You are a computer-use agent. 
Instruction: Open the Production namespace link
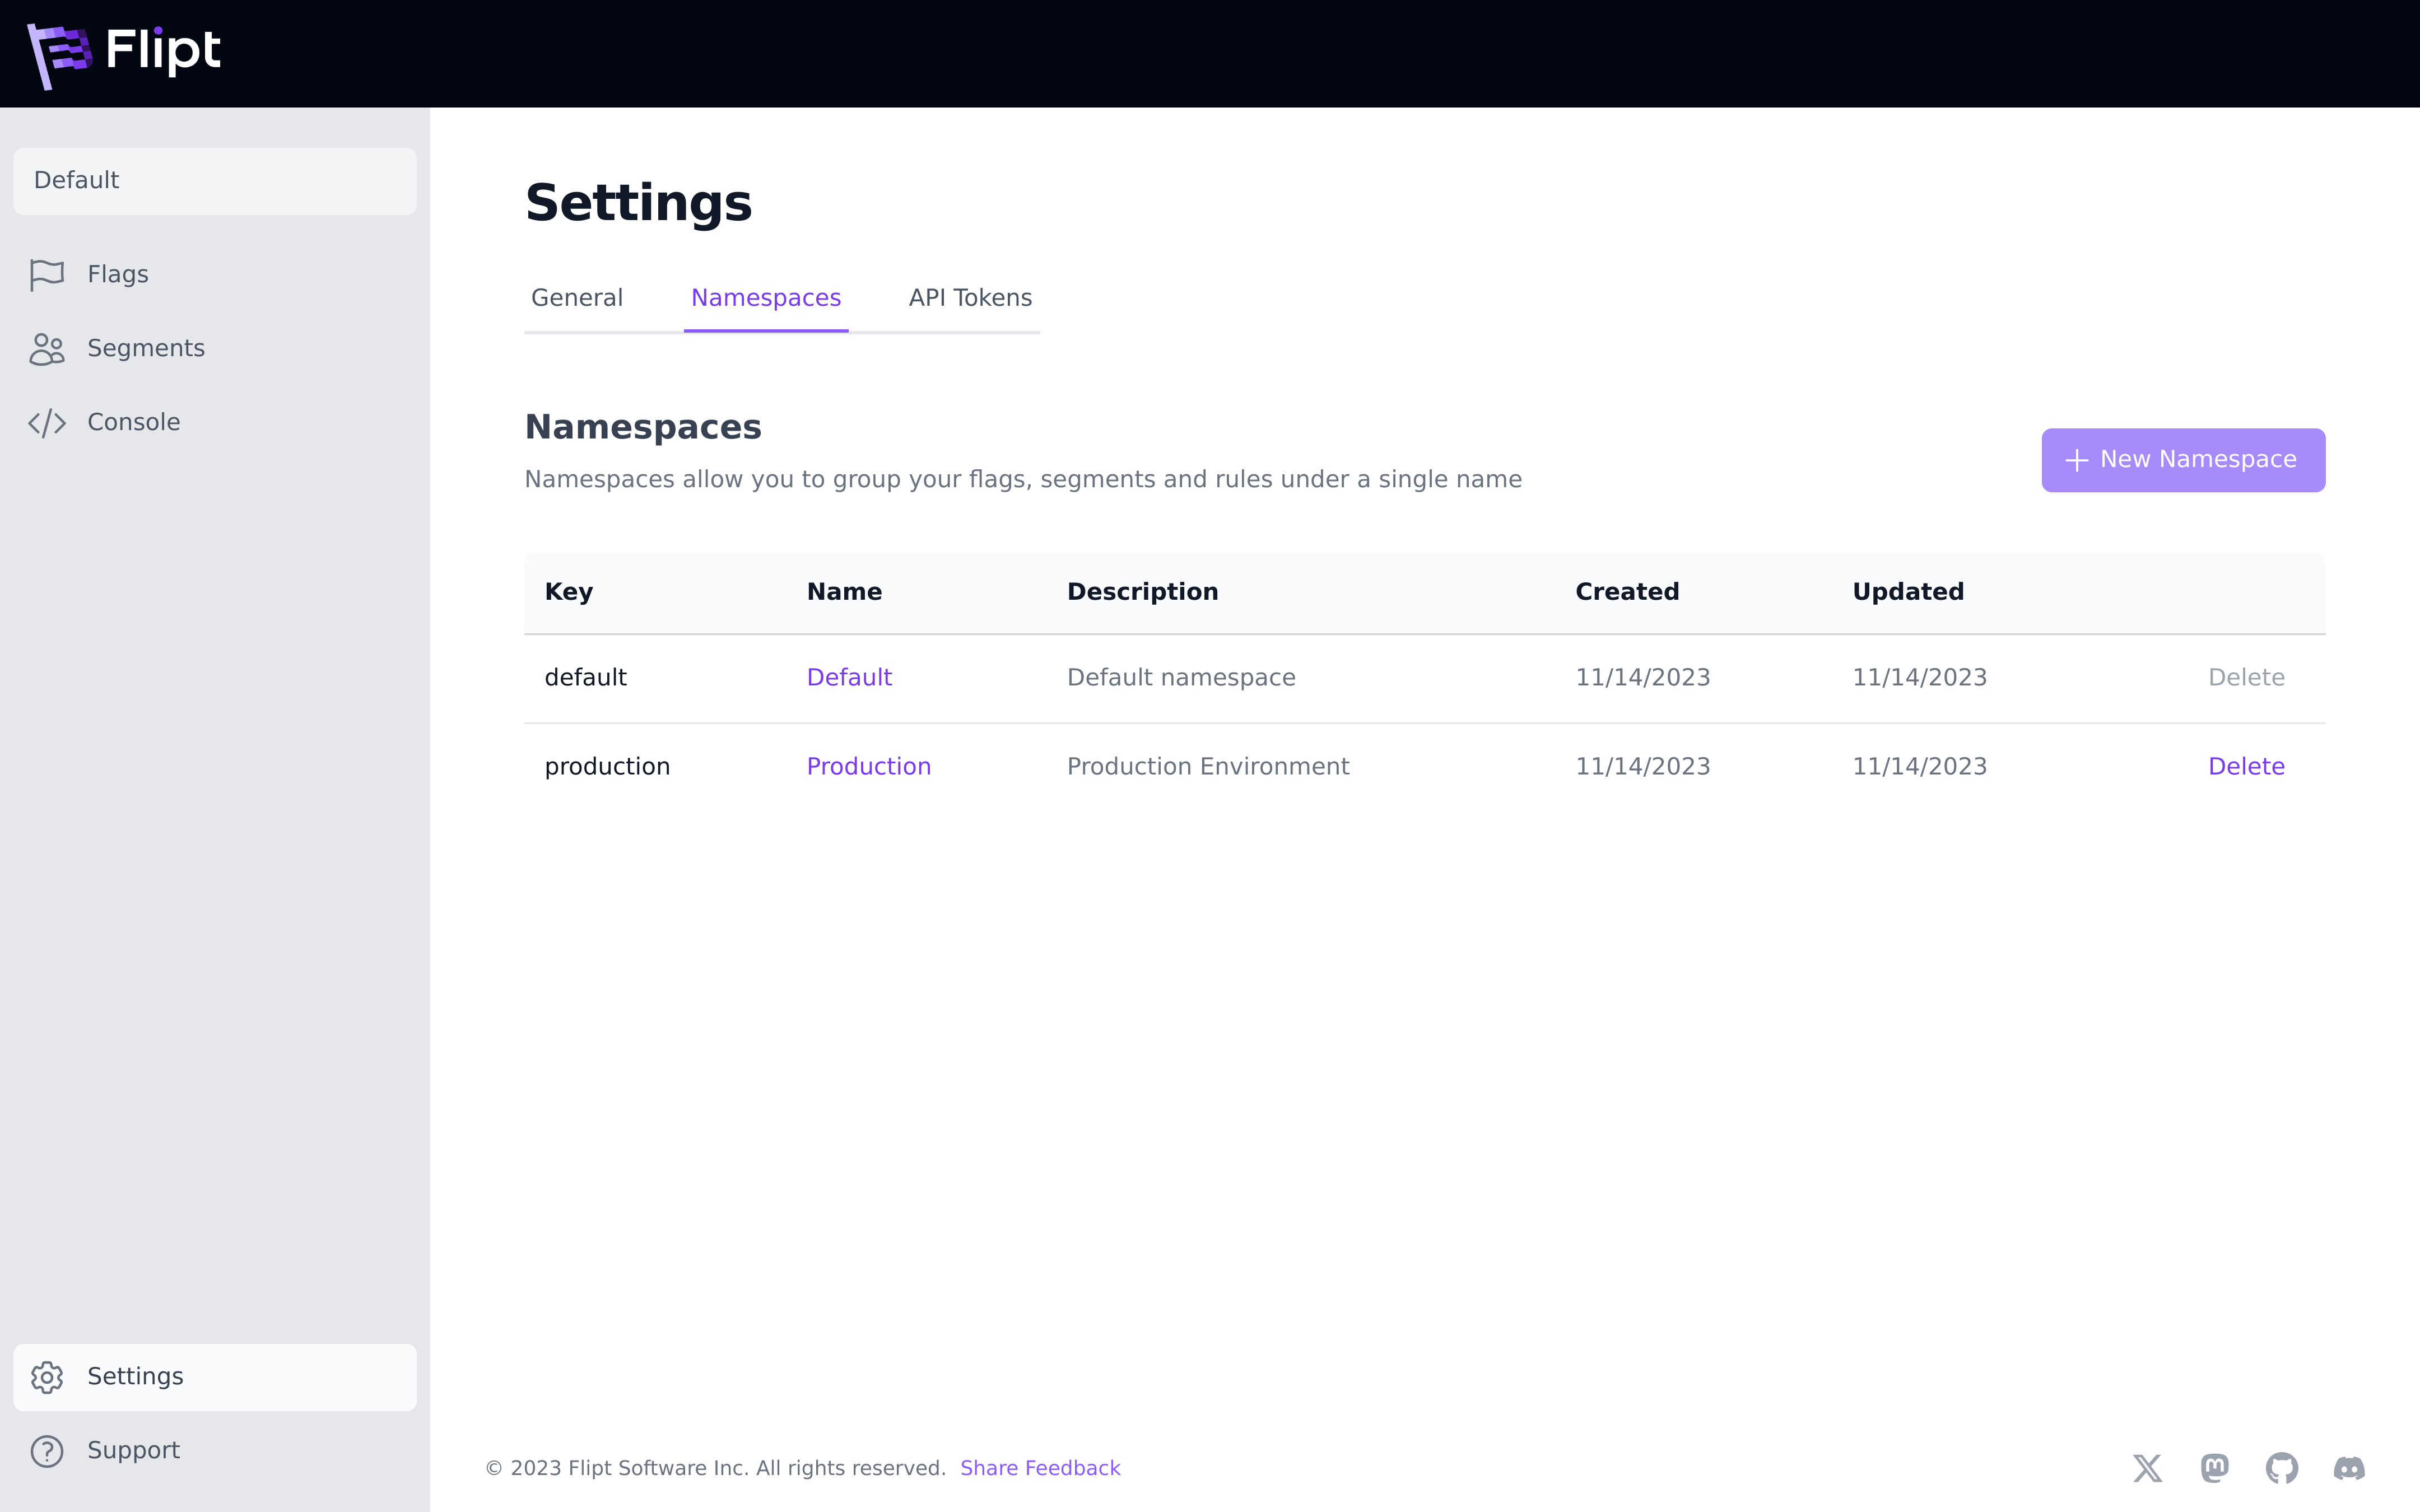click(868, 767)
